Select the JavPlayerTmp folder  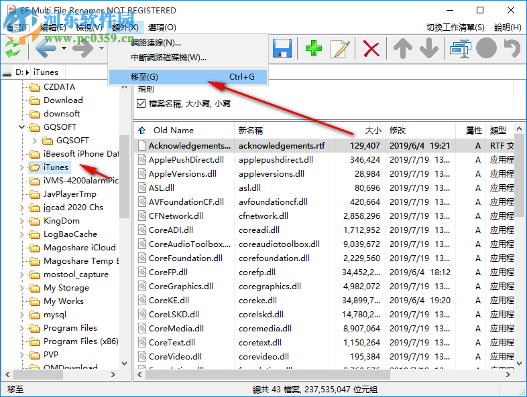pyautogui.click(x=70, y=194)
